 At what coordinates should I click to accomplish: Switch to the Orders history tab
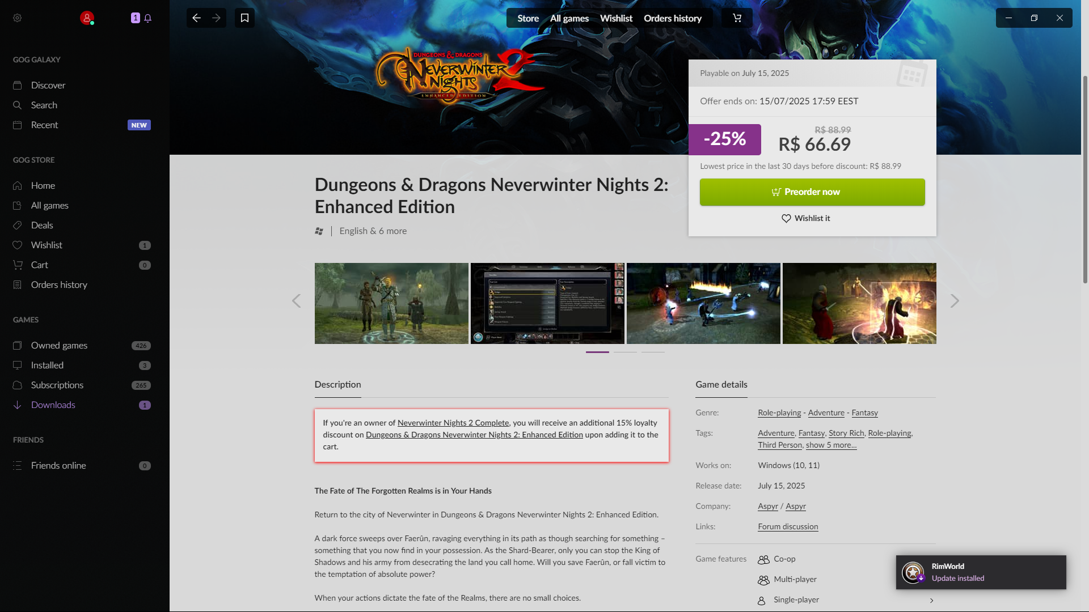click(673, 18)
